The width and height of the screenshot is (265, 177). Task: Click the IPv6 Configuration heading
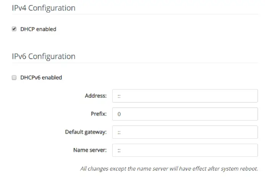(44, 56)
